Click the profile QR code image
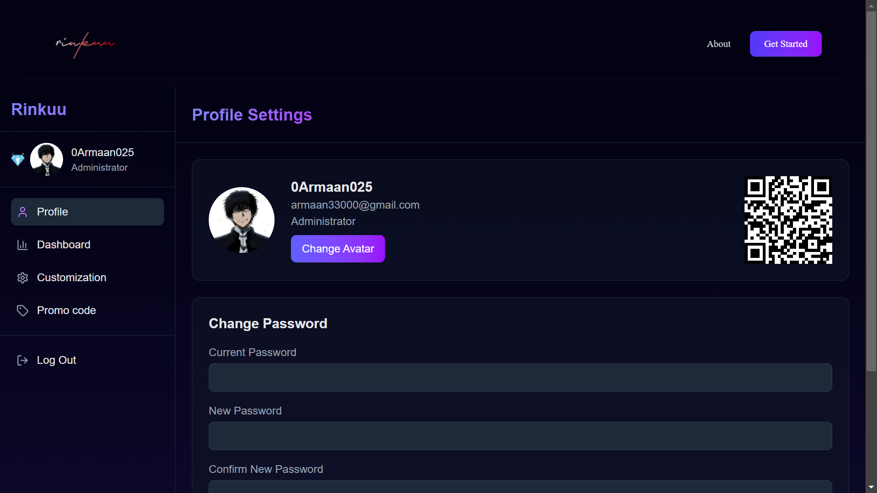 click(788, 220)
